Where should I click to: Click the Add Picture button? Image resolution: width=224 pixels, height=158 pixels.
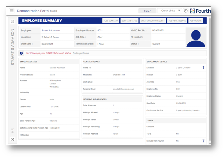[196, 21]
